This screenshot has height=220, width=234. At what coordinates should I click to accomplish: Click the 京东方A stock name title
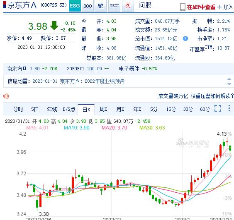(22, 5)
